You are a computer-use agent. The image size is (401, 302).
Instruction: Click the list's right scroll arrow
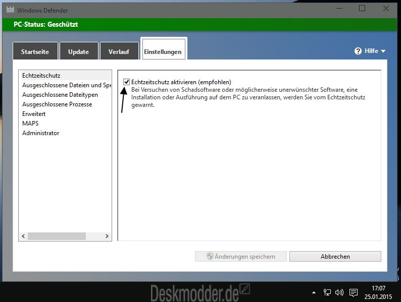[x=107, y=236]
